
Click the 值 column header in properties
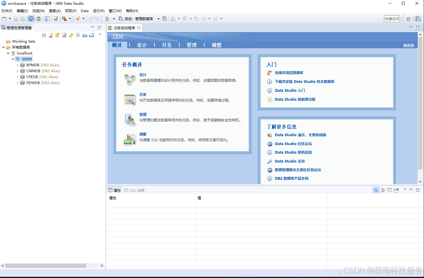261,198
